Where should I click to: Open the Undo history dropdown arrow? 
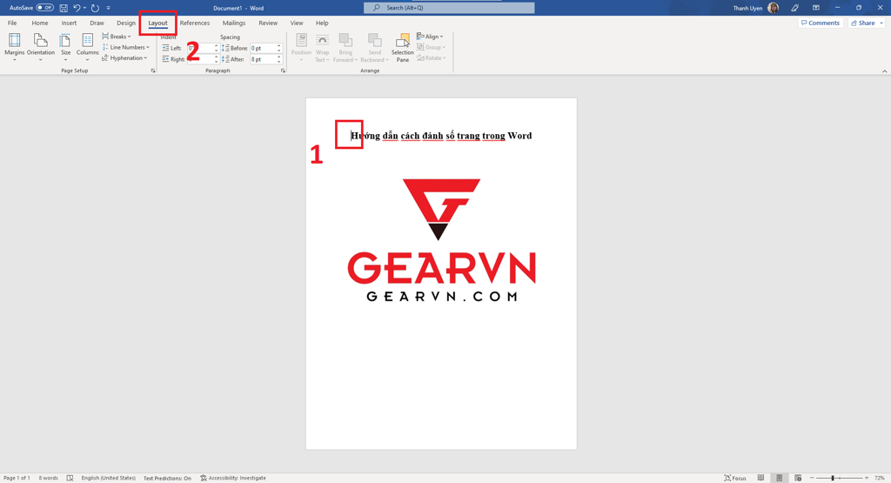(84, 8)
